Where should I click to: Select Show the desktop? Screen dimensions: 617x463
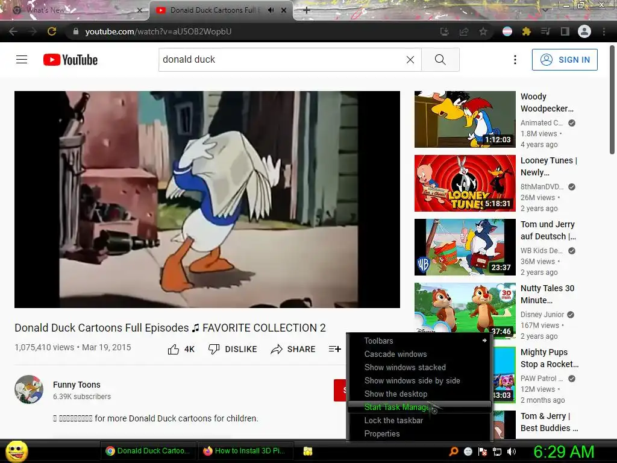pyautogui.click(x=419, y=394)
